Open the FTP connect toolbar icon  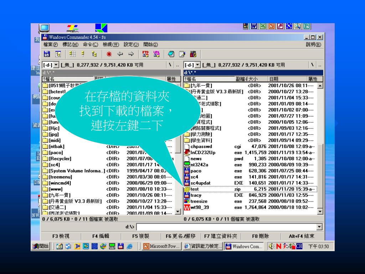(145, 54)
